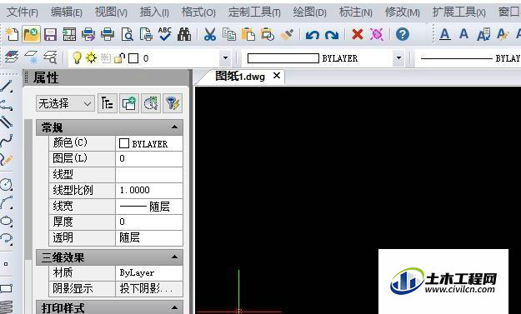Screen dimensions: 521x314
Task: Select the Line draw tool
Action: click(7, 86)
